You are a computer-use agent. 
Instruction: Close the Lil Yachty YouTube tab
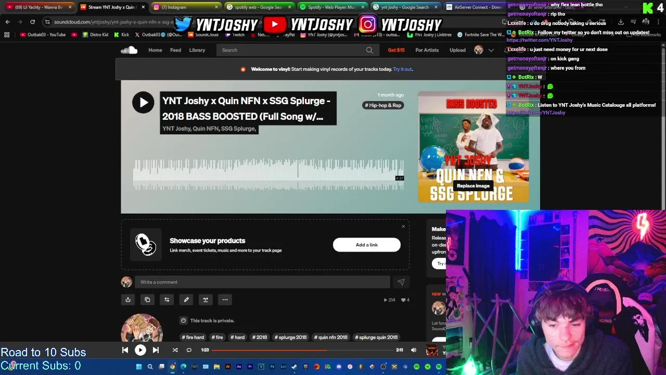click(70, 7)
